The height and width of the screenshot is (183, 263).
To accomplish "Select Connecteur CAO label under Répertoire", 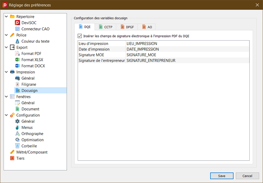I will (x=35, y=29).
